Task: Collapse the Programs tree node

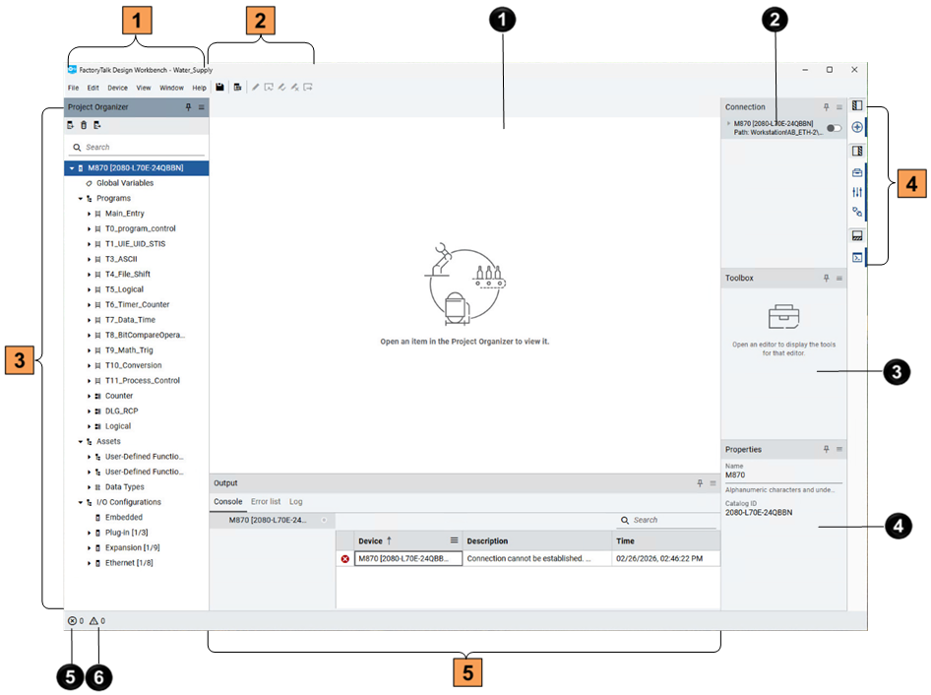Action: 81,199
